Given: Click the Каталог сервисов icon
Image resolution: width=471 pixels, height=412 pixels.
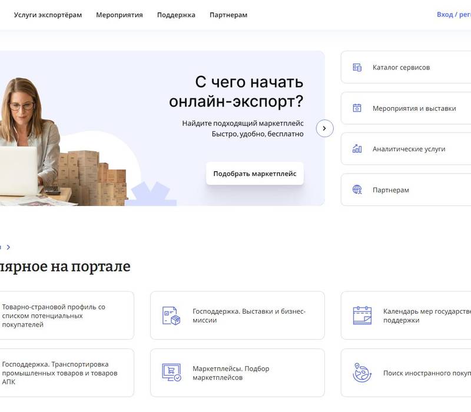Looking at the screenshot, I should 357,67.
